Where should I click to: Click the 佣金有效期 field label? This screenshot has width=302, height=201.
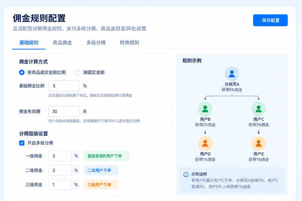pos(29,111)
